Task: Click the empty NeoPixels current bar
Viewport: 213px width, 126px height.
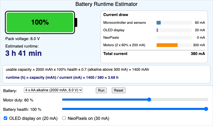Action: (174, 38)
